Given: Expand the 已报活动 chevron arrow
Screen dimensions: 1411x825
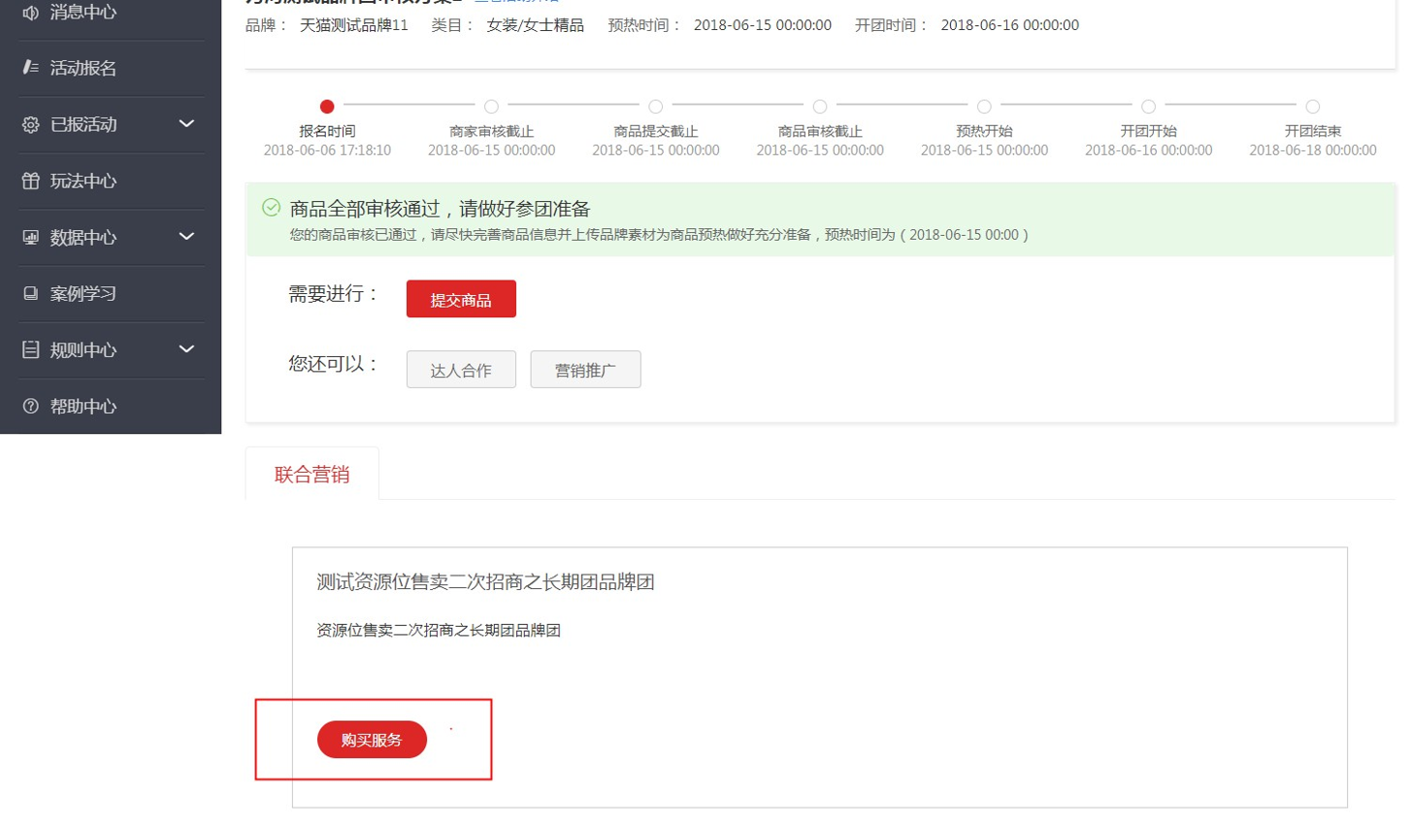Looking at the screenshot, I should click(x=186, y=123).
